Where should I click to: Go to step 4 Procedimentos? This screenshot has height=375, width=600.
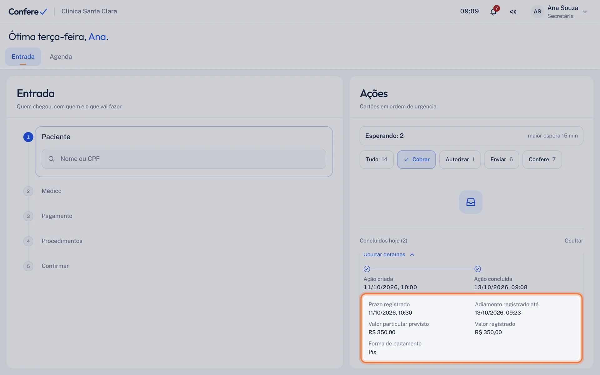point(62,241)
